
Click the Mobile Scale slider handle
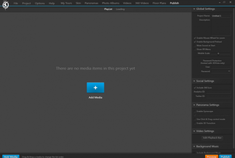(218, 53)
